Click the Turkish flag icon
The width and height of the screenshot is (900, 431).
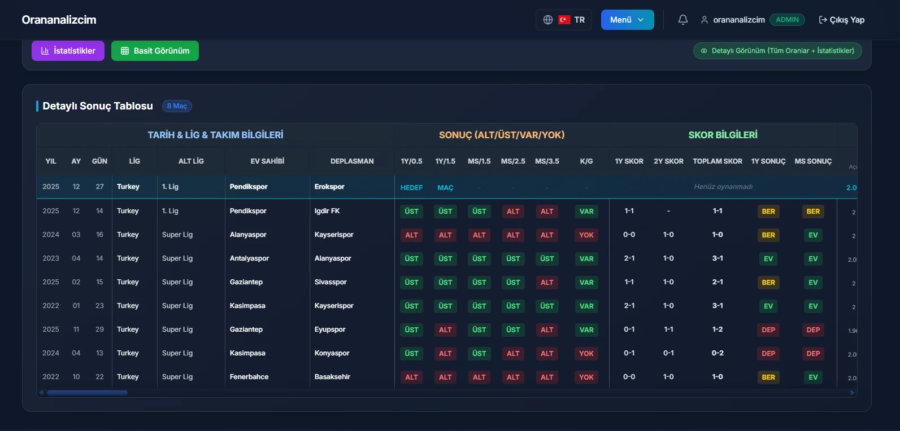pyautogui.click(x=564, y=20)
